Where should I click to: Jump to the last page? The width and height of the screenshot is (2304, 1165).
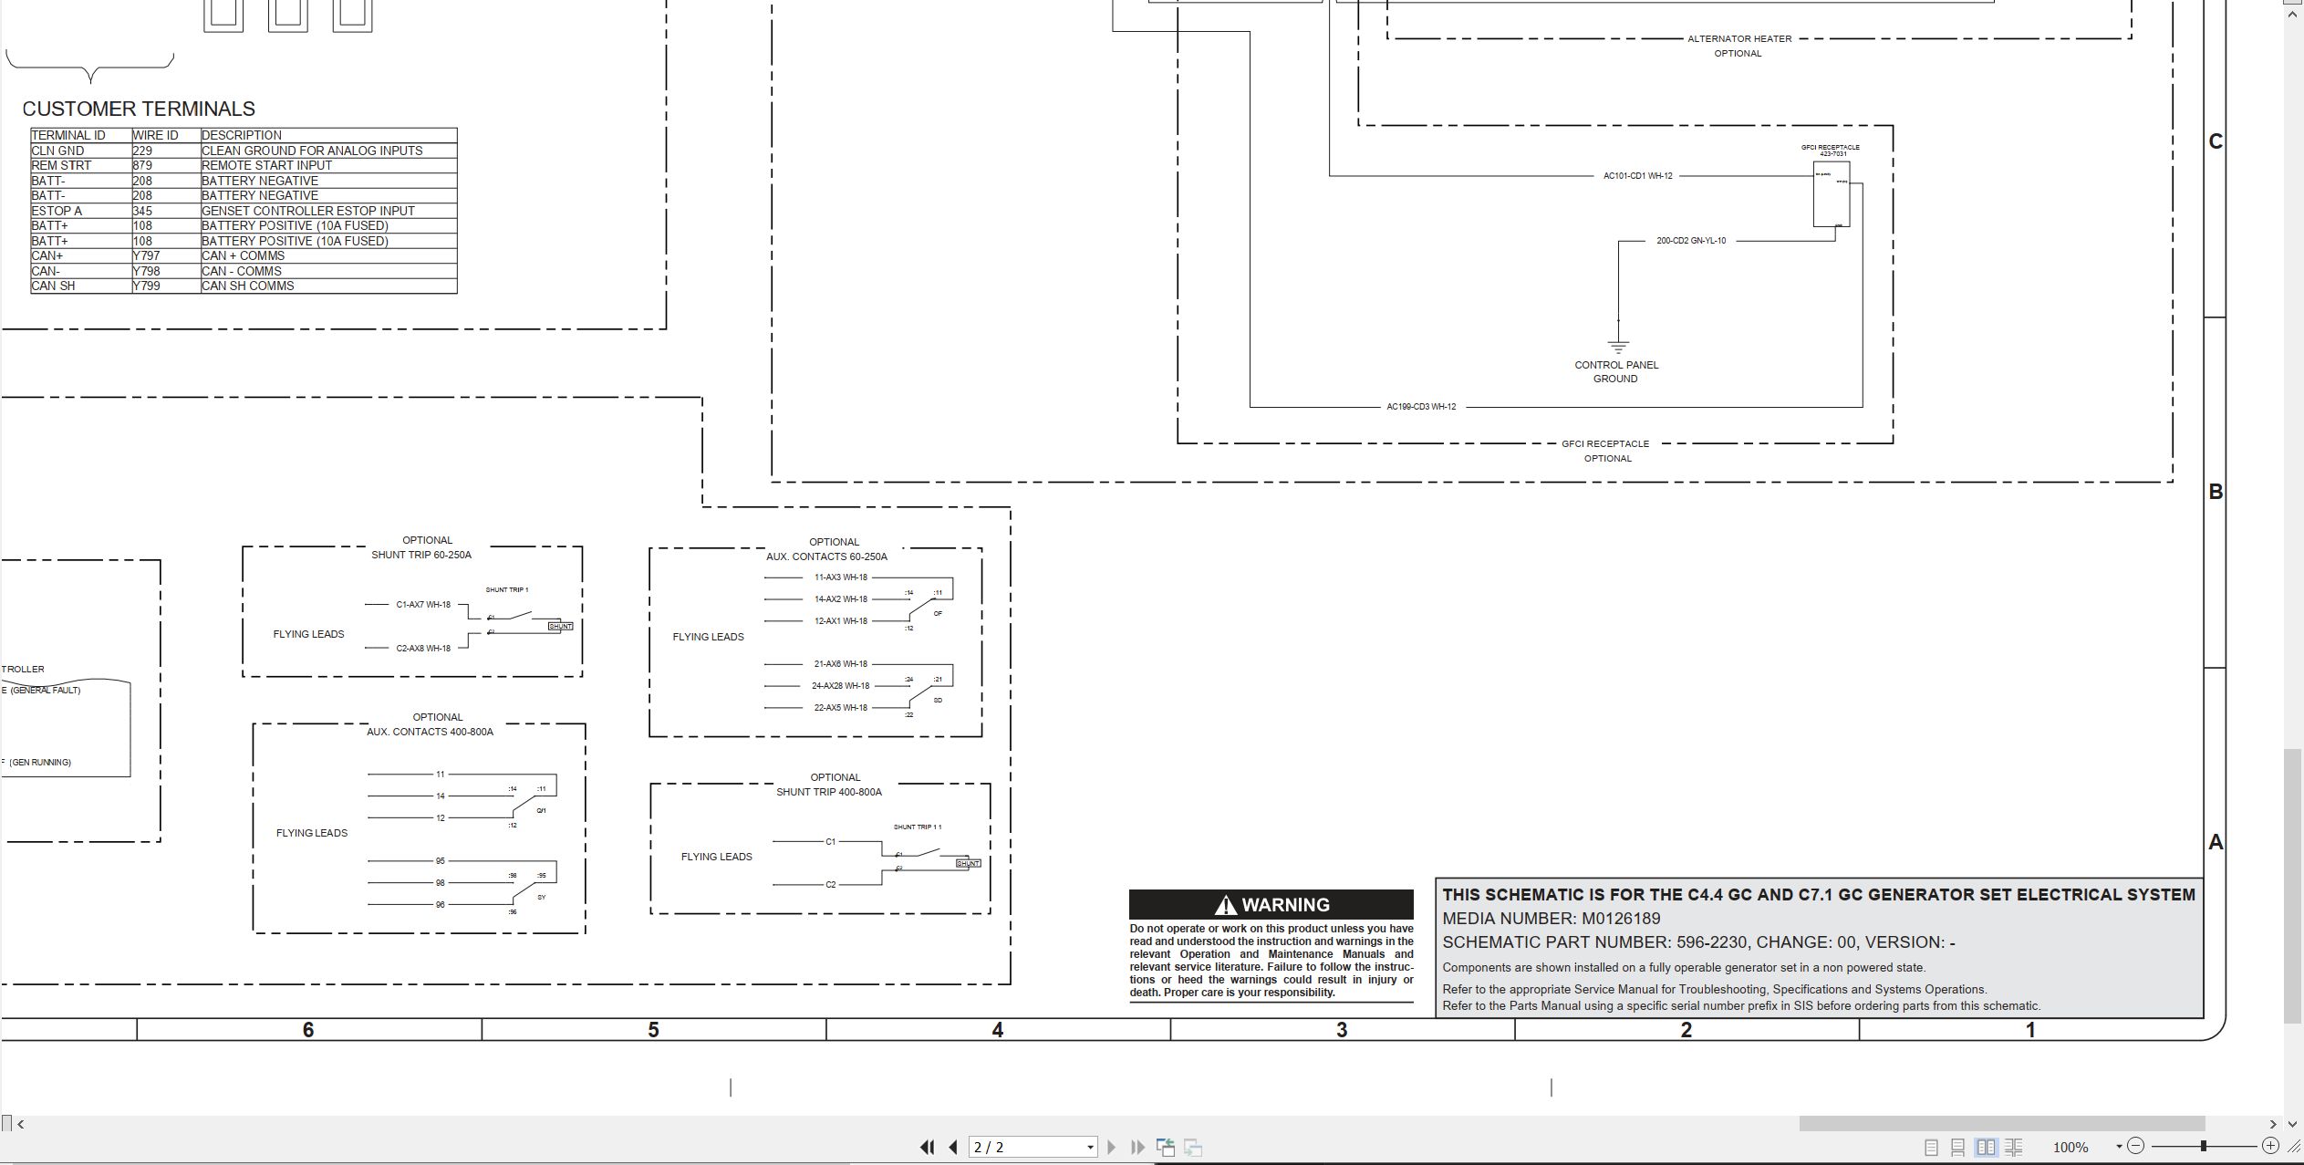pyautogui.click(x=1137, y=1147)
